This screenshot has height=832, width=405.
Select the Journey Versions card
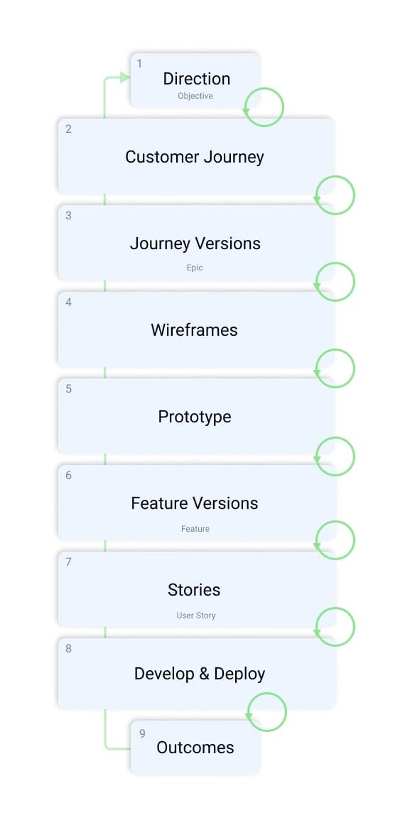pyautogui.click(x=196, y=243)
